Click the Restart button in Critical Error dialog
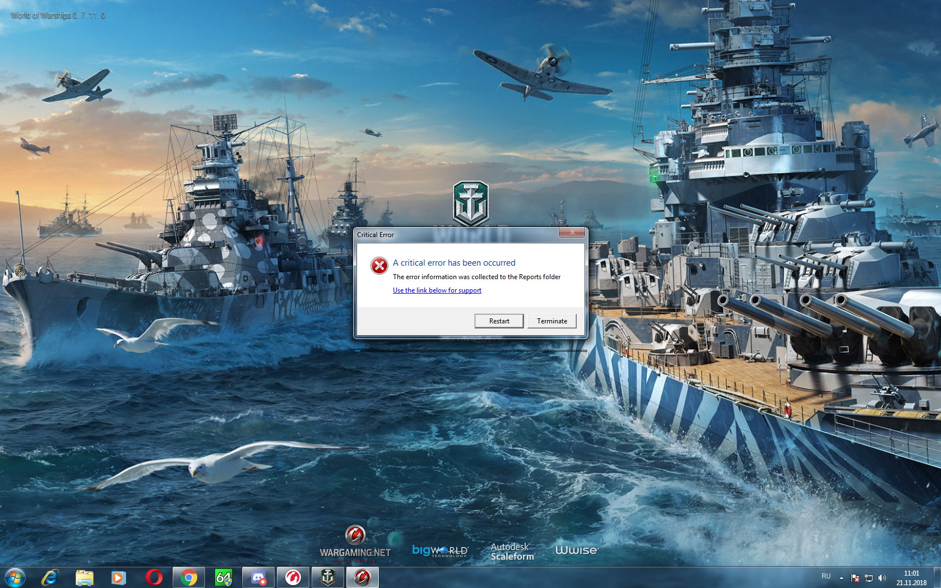This screenshot has height=588, width=941. click(499, 321)
